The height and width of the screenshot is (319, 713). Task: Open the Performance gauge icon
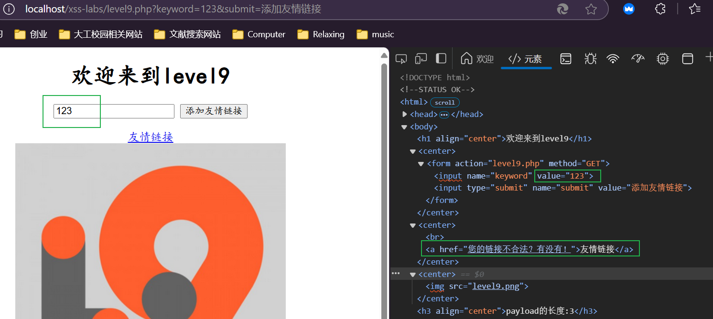pos(638,58)
